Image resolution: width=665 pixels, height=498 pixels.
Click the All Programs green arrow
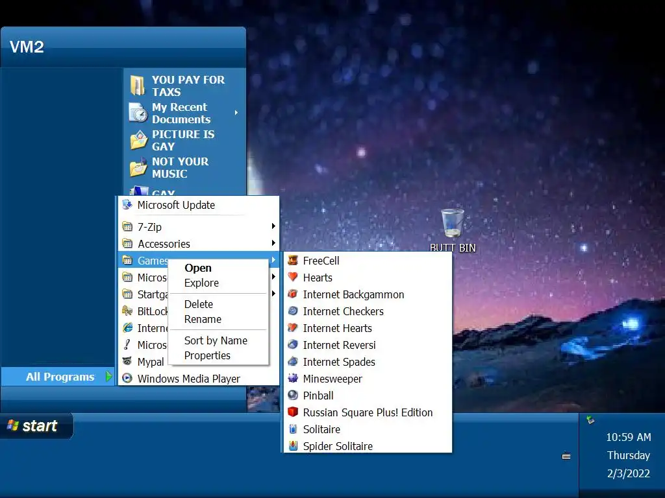[108, 377]
